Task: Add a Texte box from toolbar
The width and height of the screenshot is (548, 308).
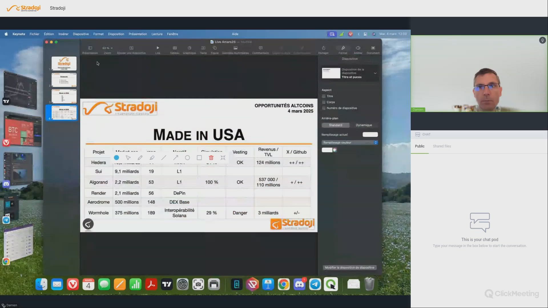Action: (x=203, y=50)
